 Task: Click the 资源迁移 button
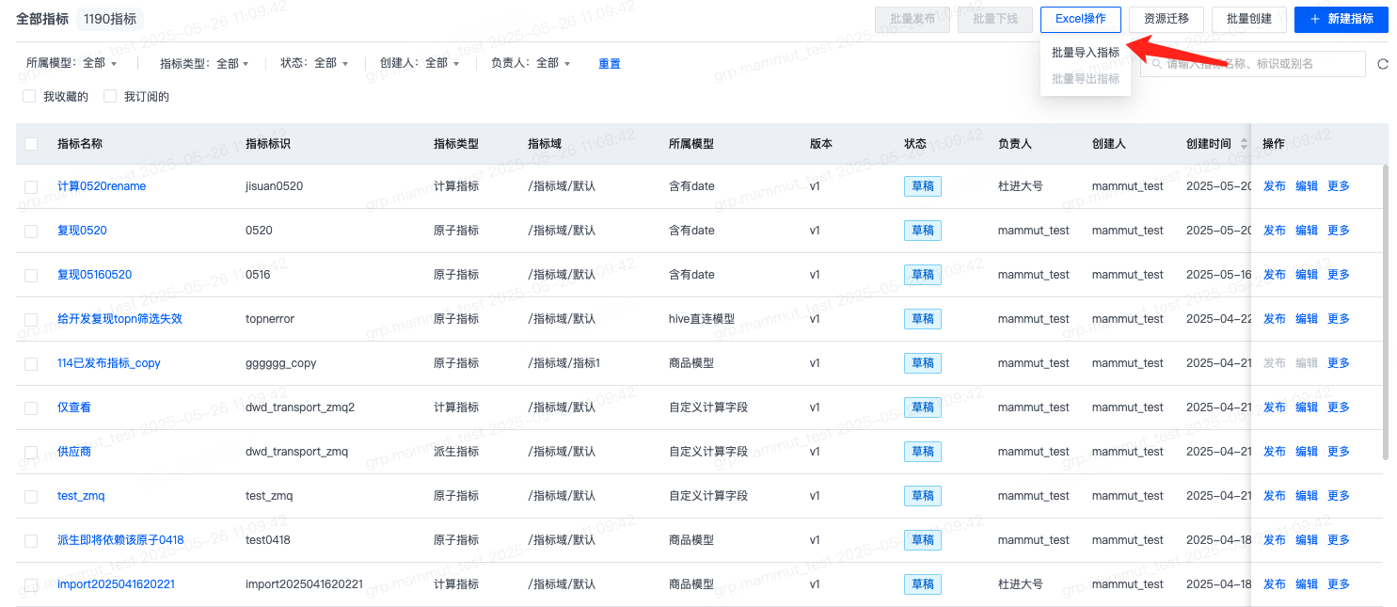(x=1167, y=19)
